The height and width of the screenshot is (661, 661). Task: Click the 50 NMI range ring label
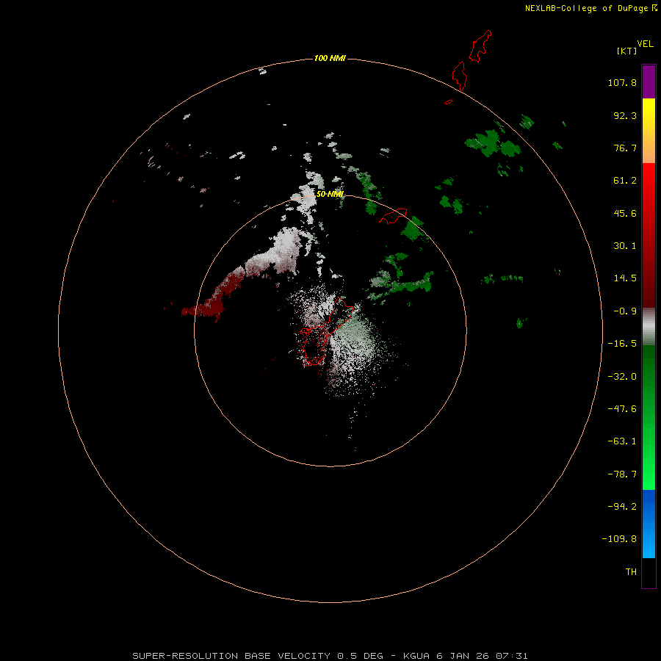330,194
